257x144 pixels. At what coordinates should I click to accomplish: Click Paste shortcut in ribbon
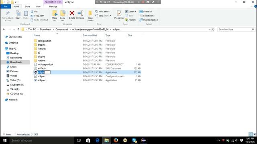click(39, 20)
